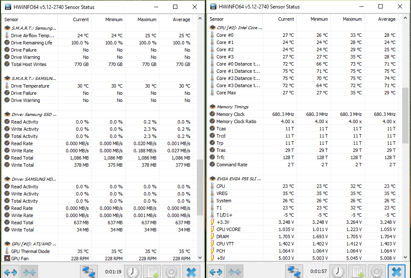Click HWiNFO64 app icon in left title bar
The image size is (411, 278).
[8, 7]
